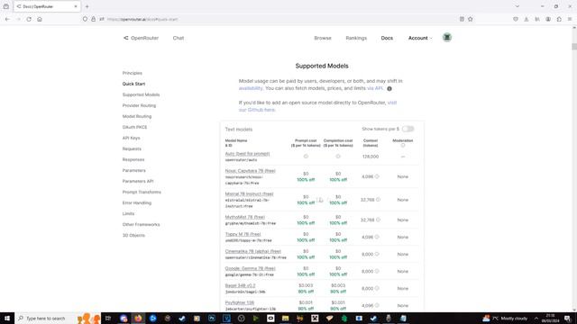Open Firefox from the taskbar
Viewport: 577px width, 324px height.
point(138,318)
